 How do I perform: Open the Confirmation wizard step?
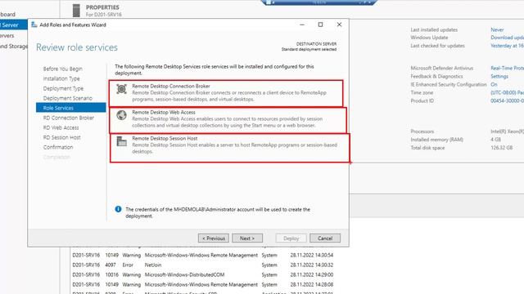click(58, 147)
